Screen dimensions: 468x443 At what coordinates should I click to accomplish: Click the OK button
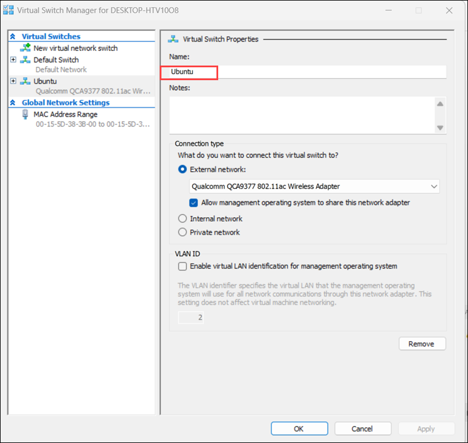pyautogui.click(x=300, y=429)
